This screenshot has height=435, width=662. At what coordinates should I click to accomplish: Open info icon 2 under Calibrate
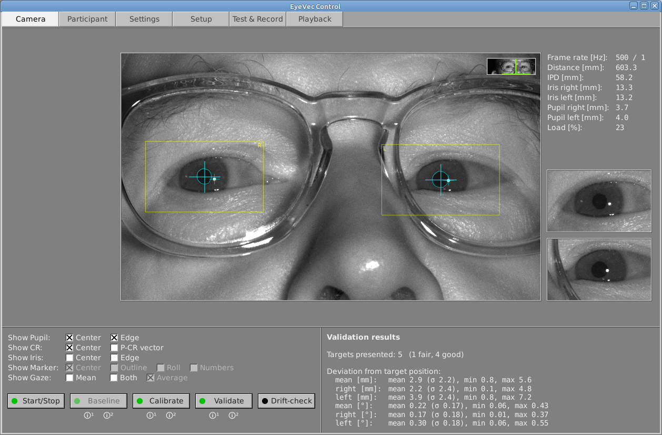(x=170, y=416)
